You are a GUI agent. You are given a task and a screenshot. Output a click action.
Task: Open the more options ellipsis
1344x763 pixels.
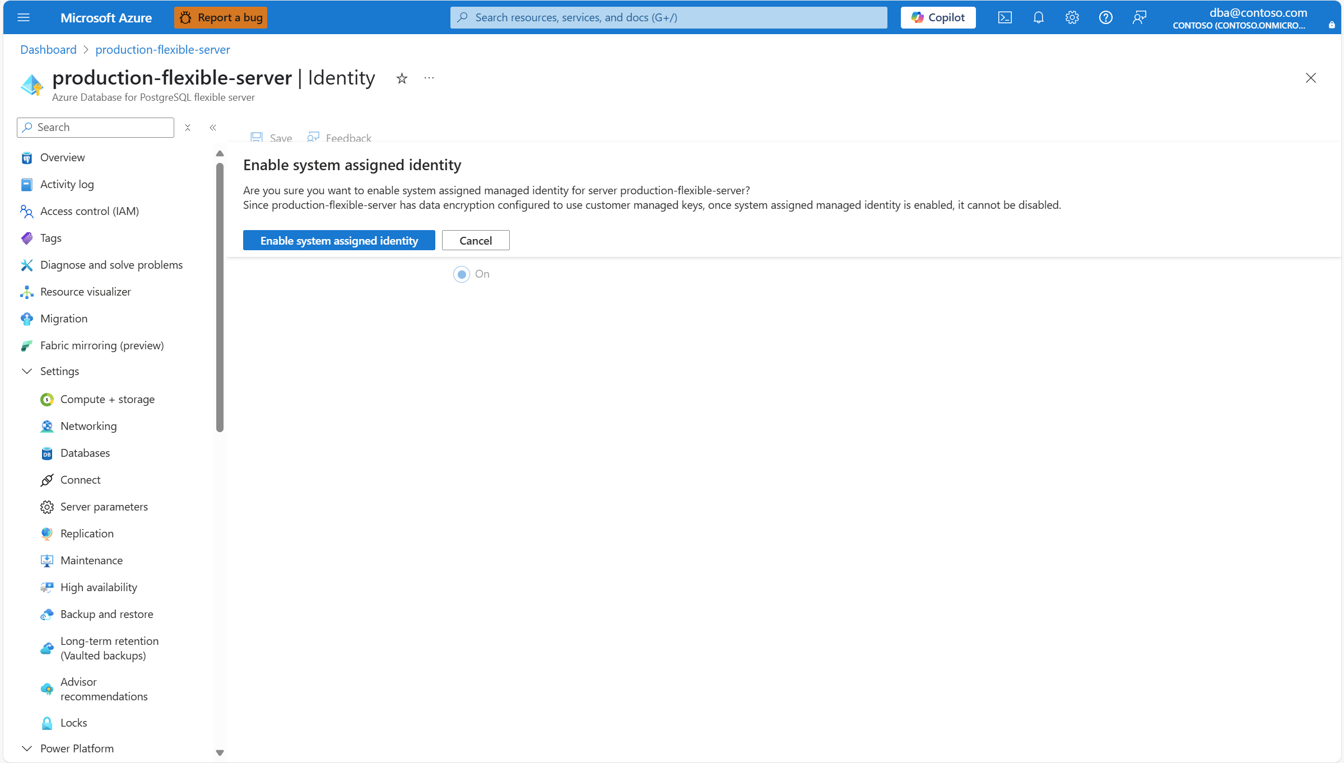click(429, 78)
